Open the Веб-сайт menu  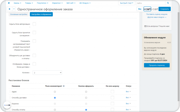[x=71, y=3]
